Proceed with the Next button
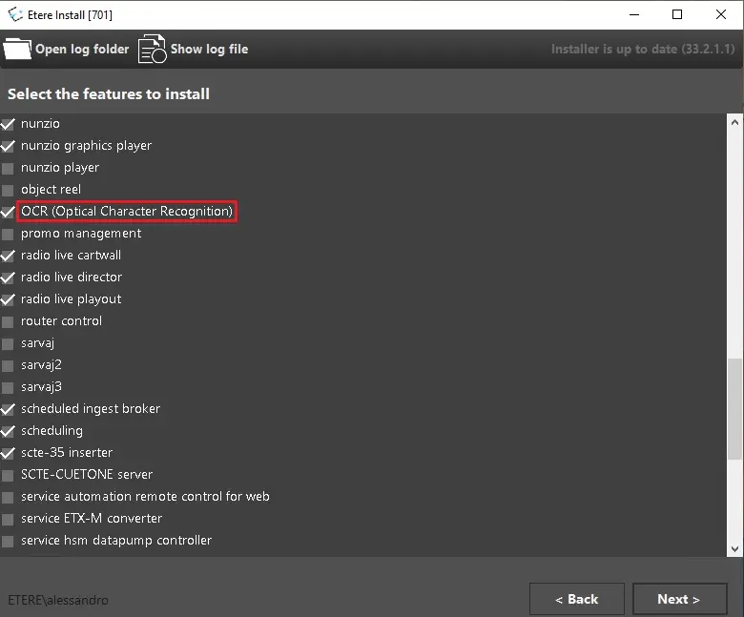The image size is (744, 617). (x=678, y=599)
